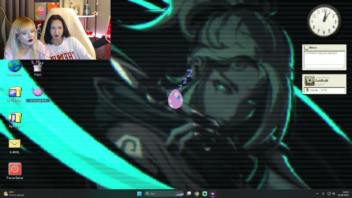352x198 pixels.
Task: Click the Notes widget resize grip
Action: [x=343, y=66]
